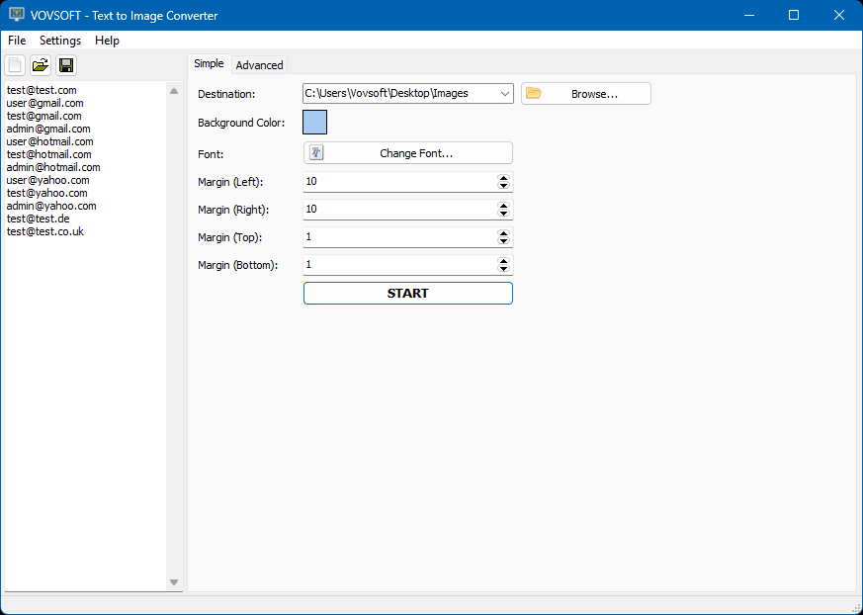863x615 pixels.
Task: Open a text file using the folder toolbar icon
Action: pyautogui.click(x=40, y=65)
